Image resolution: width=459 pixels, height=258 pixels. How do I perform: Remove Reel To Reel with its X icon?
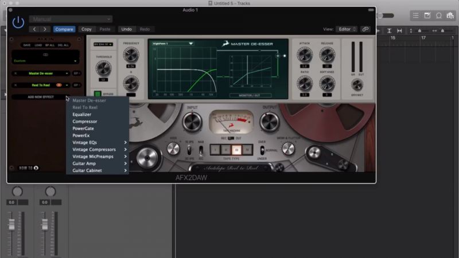(x=15, y=85)
